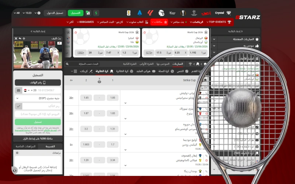Image resolution: width=295 pixels, height=184 pixels.
Task: Open the gift bonus icon
Action: pyautogui.click(x=88, y=13)
